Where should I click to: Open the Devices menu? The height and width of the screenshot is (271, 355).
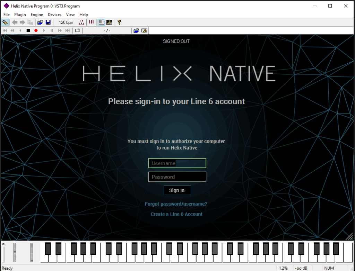(x=54, y=15)
